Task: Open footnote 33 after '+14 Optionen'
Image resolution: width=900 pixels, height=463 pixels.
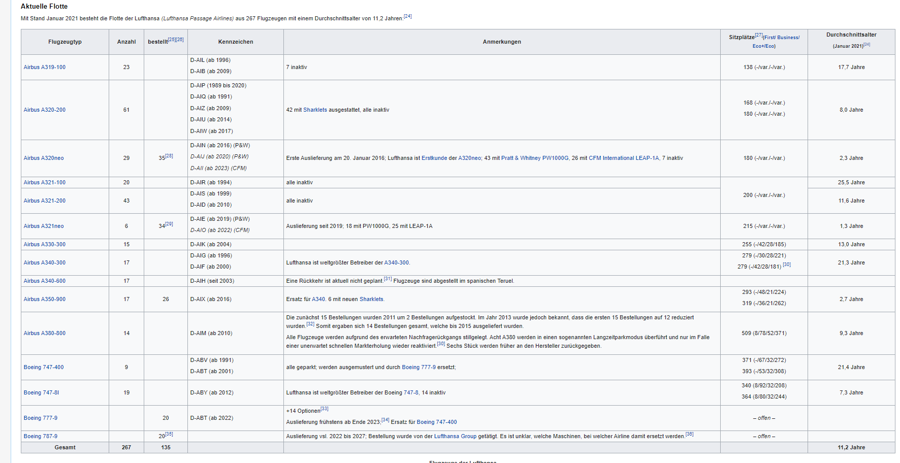Action: 325,409
